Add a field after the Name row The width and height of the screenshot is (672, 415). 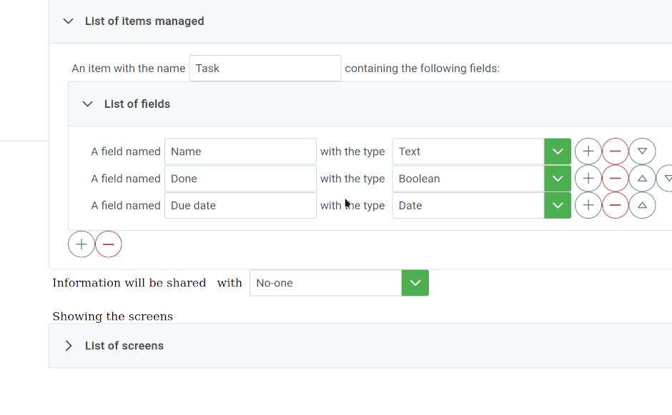click(588, 151)
